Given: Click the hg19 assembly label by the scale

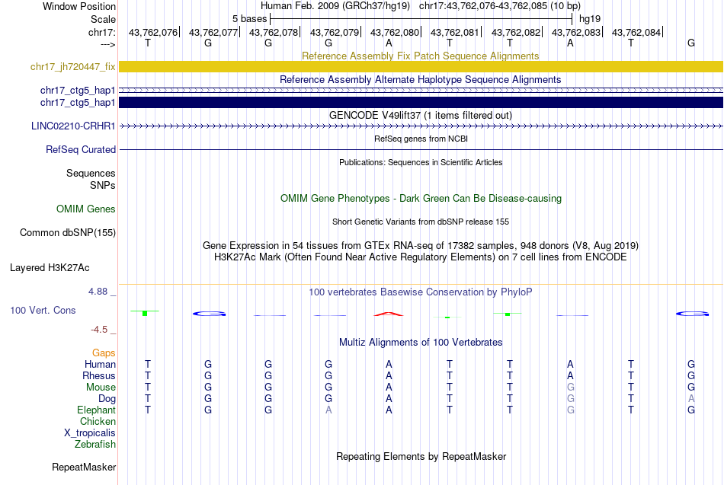Looking at the screenshot, I should [x=590, y=19].
